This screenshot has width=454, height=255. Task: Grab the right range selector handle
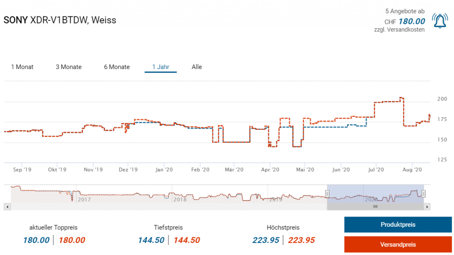pyautogui.click(x=423, y=193)
